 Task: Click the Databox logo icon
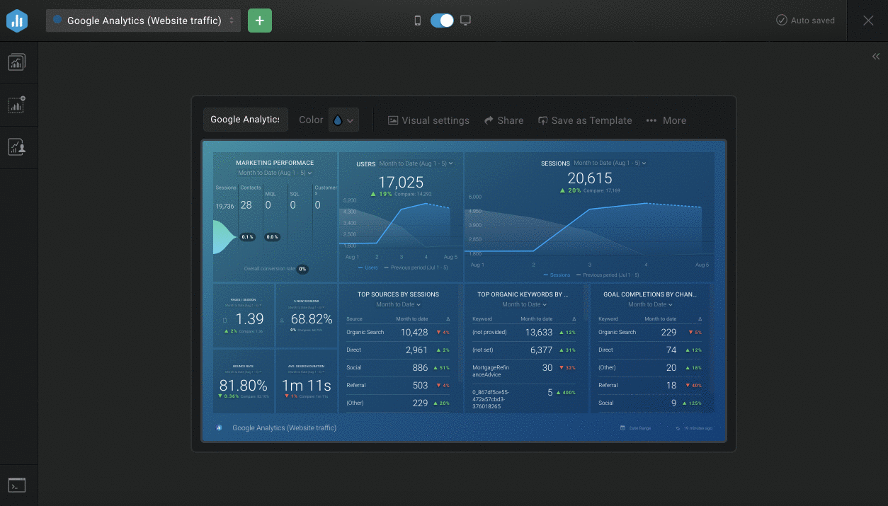click(x=17, y=21)
